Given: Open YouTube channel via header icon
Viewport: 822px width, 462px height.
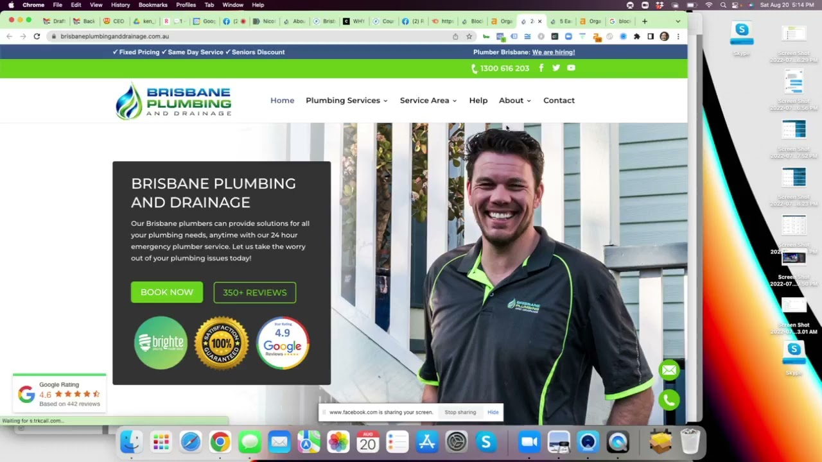Looking at the screenshot, I should pos(571,68).
